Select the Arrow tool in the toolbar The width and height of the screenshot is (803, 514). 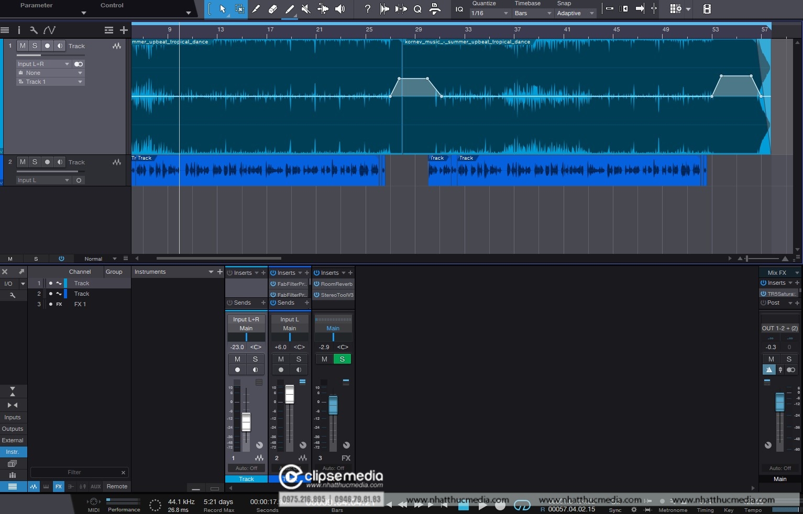tap(223, 9)
